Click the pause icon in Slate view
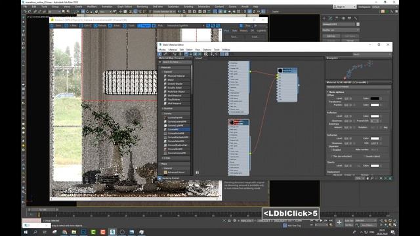This screenshot has width=420, height=236. (x=197, y=172)
